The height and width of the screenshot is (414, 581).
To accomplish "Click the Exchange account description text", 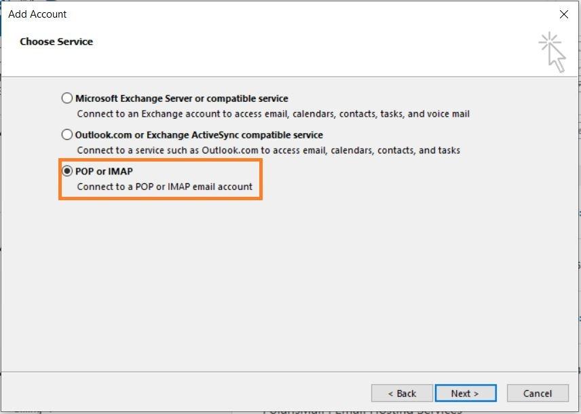I will click(271, 114).
